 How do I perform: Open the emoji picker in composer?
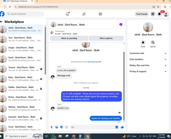[x=117, y=127]
